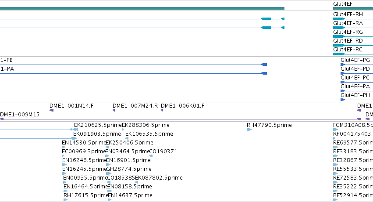Click the RH47790.5prime EST glyph
373x202 pixels.
click(249, 130)
